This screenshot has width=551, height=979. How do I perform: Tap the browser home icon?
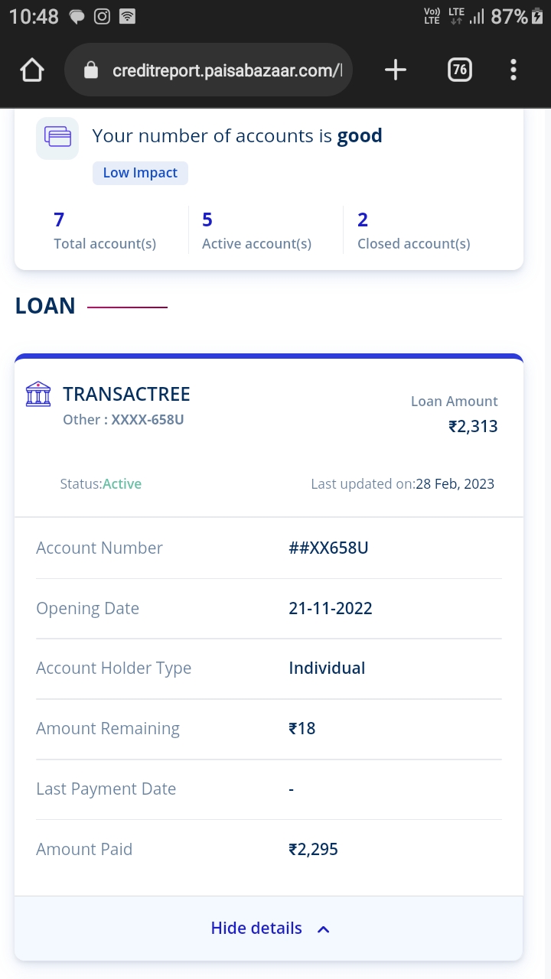(32, 70)
